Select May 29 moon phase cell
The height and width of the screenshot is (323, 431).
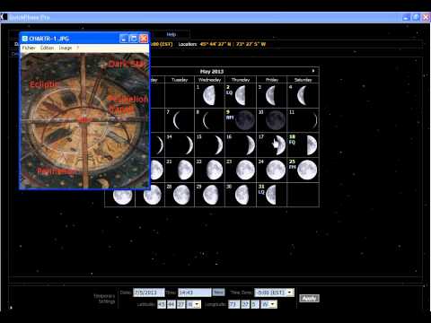click(209, 195)
